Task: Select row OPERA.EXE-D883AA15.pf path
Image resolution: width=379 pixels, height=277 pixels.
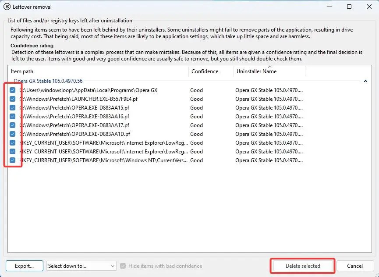Action: (74, 108)
